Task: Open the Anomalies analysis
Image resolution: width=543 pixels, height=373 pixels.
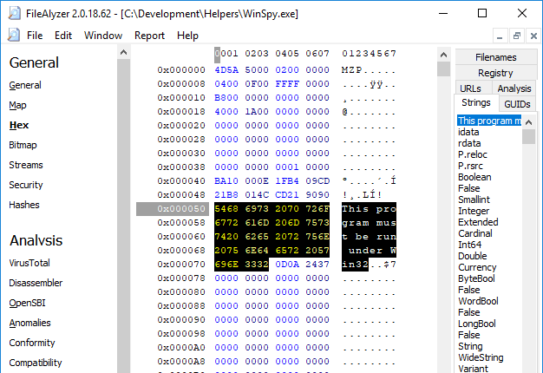Action: pos(29,323)
